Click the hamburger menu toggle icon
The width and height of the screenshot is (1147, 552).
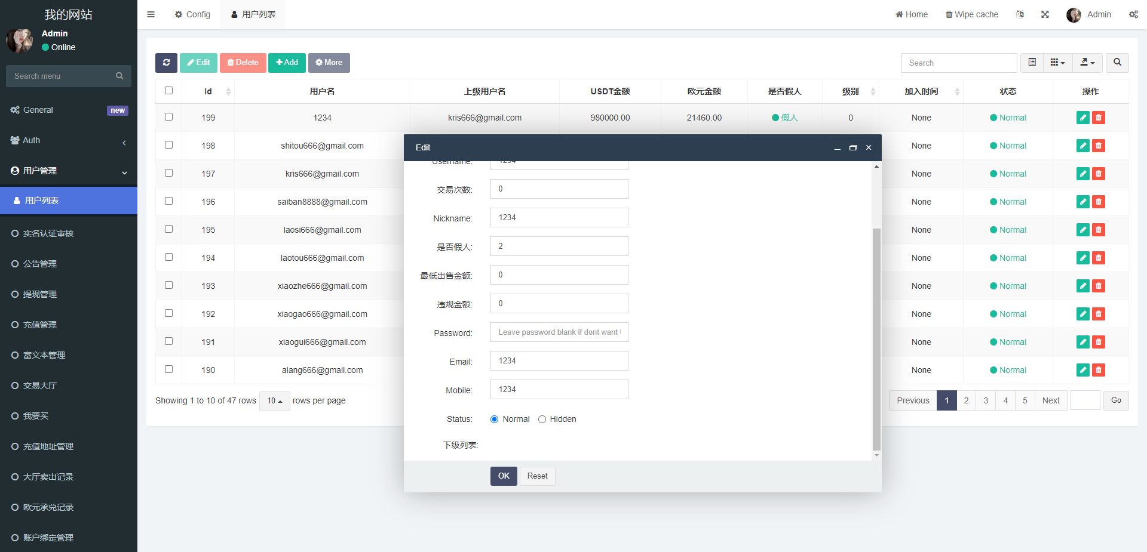point(151,14)
